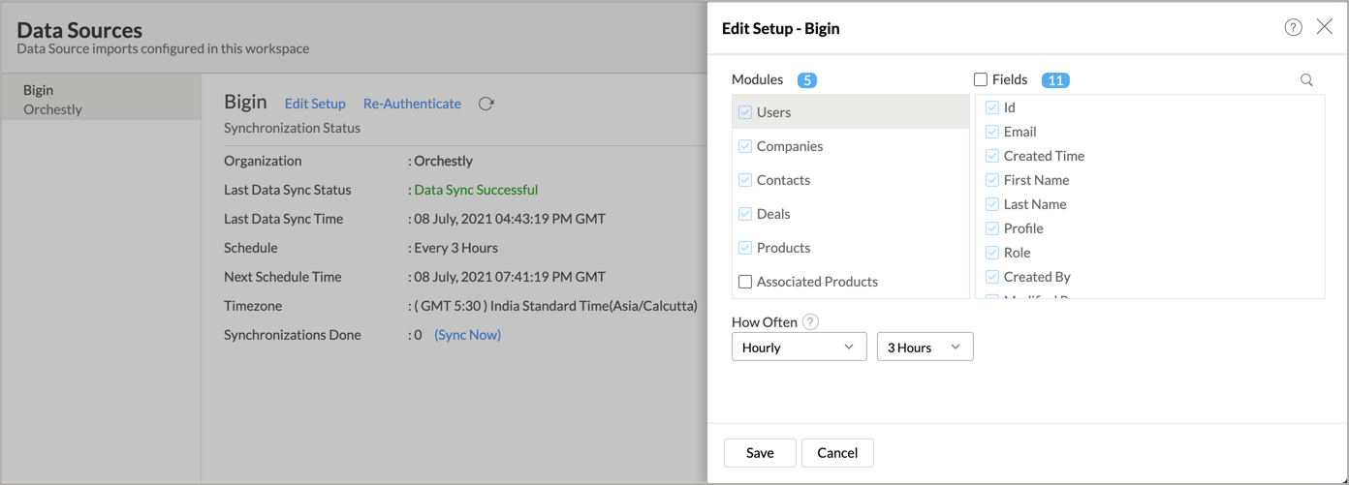Image resolution: width=1349 pixels, height=485 pixels.
Task: Click the Next Schedule Time value
Action: [510, 277]
